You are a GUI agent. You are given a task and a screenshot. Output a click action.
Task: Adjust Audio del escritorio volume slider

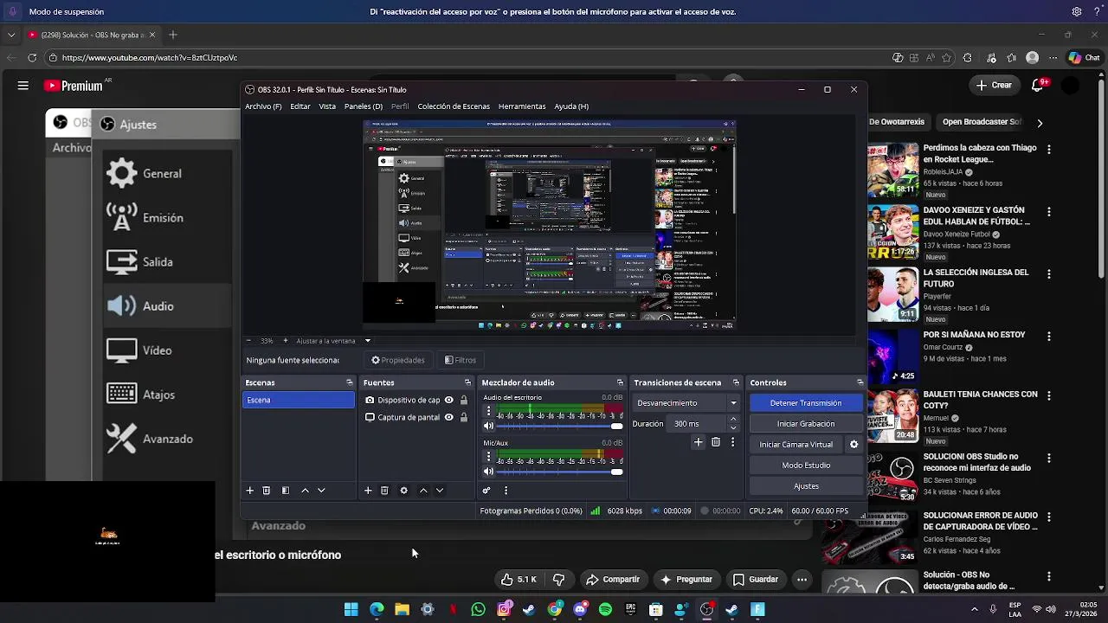click(560, 426)
